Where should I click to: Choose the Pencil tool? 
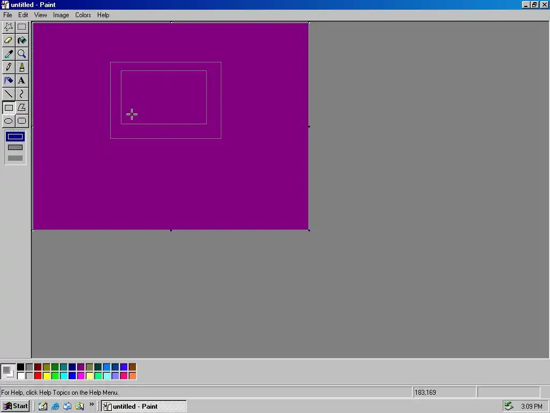point(9,67)
